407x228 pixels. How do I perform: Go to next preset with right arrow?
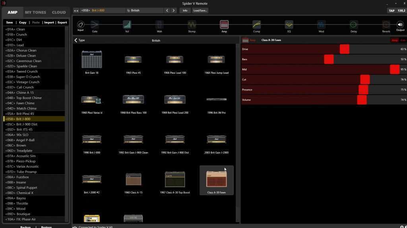tap(174, 10)
